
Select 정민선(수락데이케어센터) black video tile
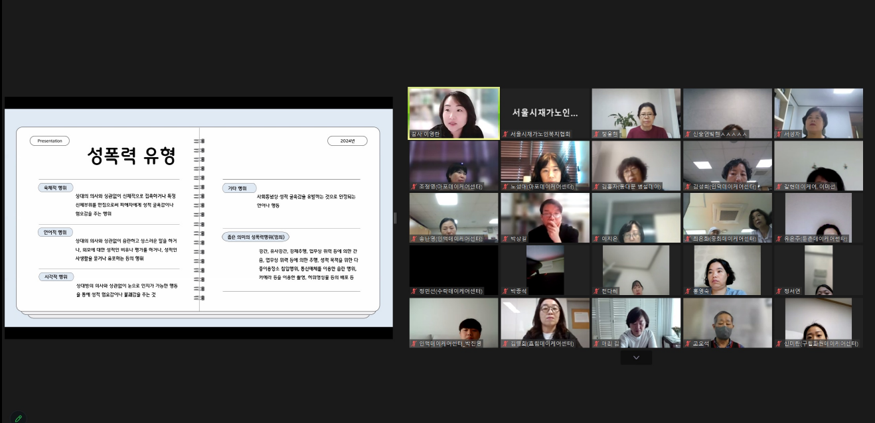click(x=453, y=269)
